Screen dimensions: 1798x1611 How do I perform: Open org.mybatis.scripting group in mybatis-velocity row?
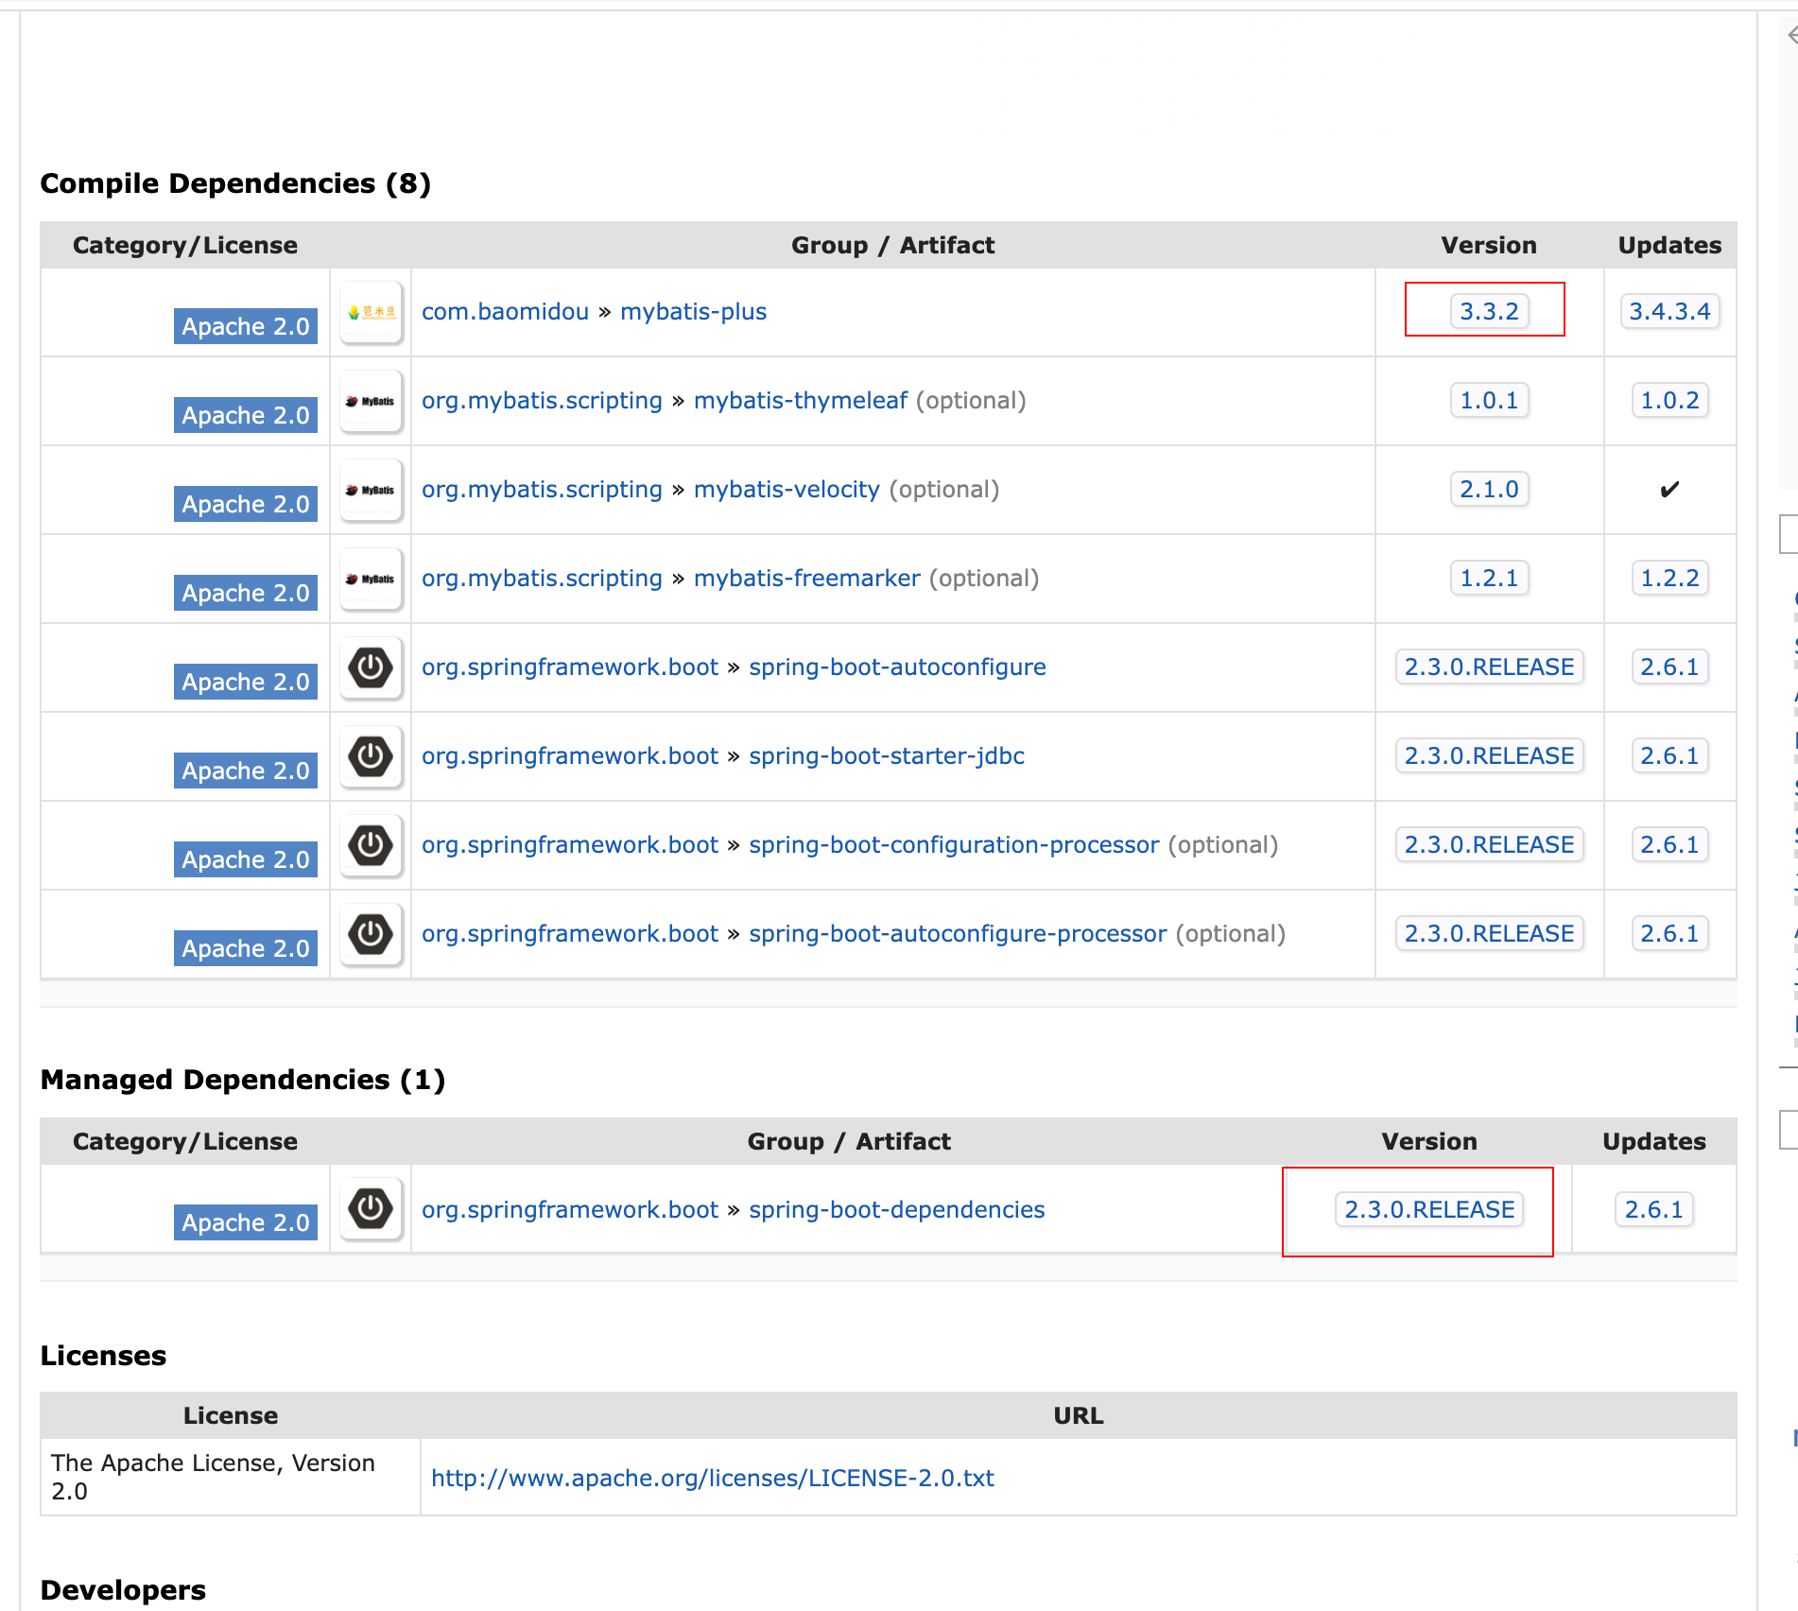542,490
